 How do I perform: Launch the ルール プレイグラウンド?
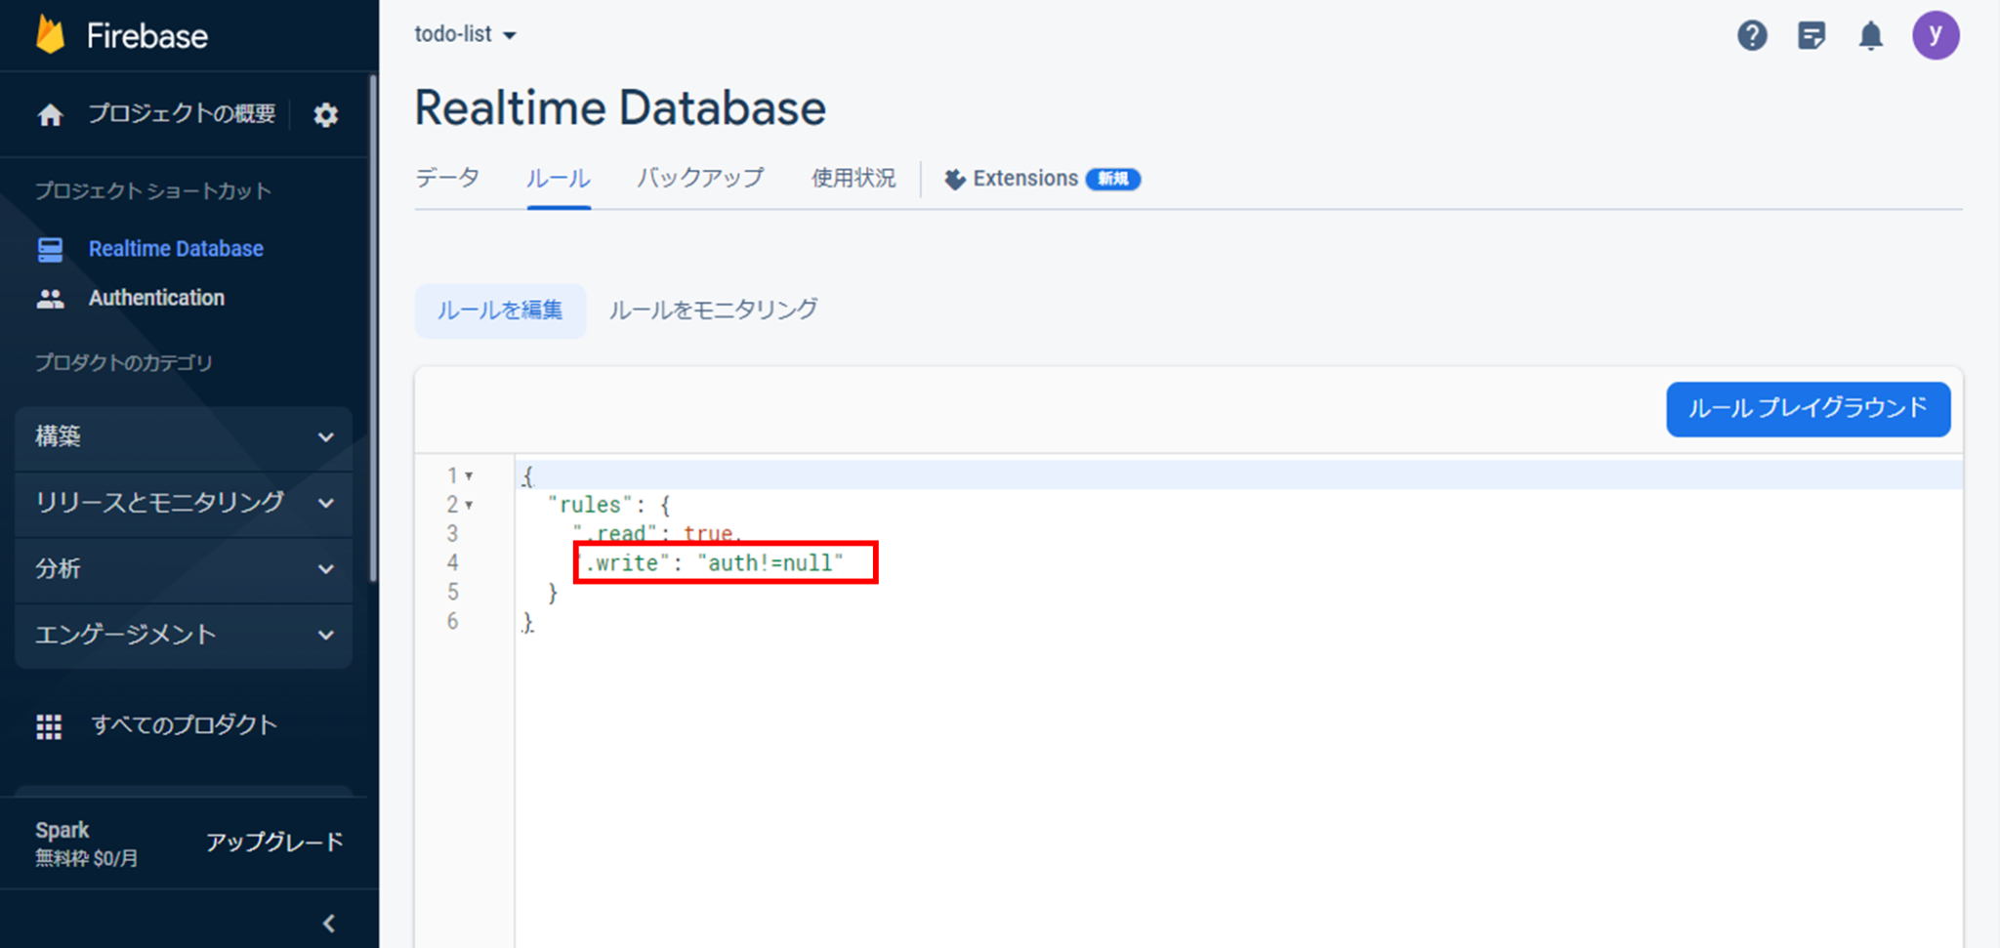click(x=1808, y=409)
